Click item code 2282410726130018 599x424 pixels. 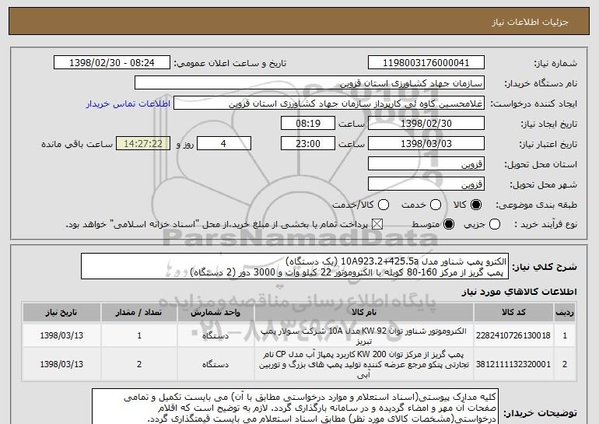[x=513, y=335]
